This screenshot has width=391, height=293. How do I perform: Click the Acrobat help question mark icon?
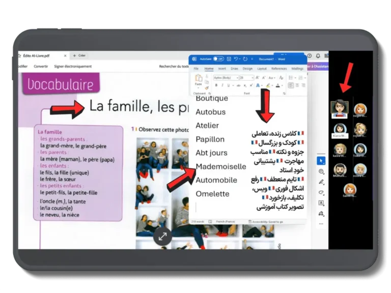[310, 56]
